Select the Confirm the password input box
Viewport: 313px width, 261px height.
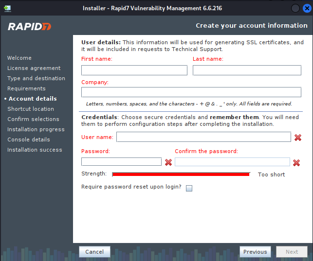(x=232, y=162)
